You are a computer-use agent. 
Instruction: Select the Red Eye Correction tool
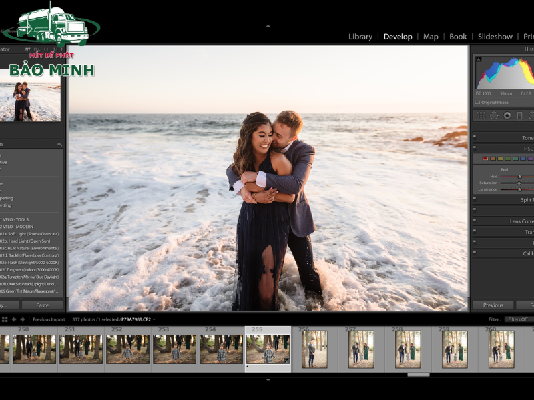point(507,115)
